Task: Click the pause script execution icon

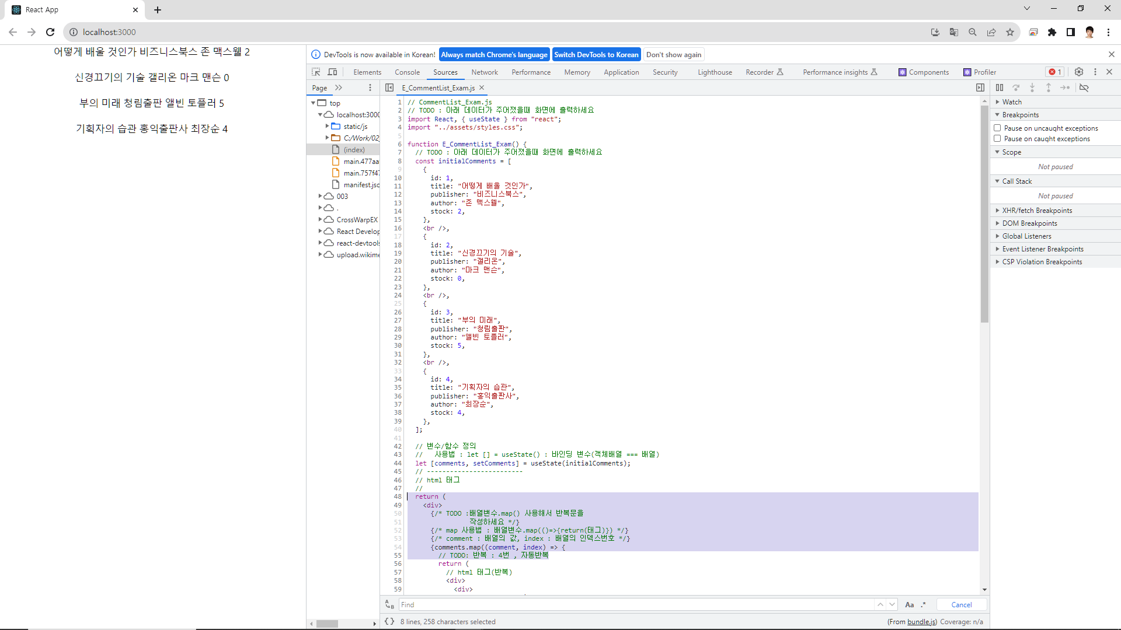Action: click(x=1000, y=87)
